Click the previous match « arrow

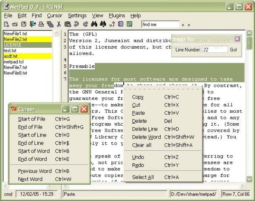pyautogui.click(x=183, y=25)
